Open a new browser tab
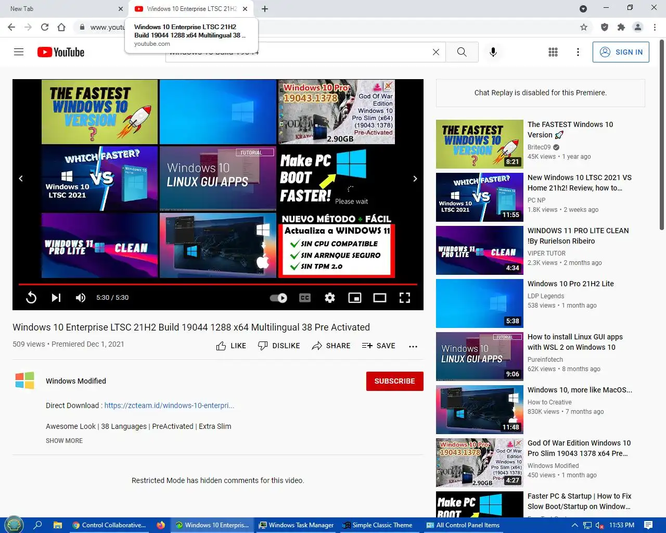666x533 pixels. pyautogui.click(x=265, y=9)
